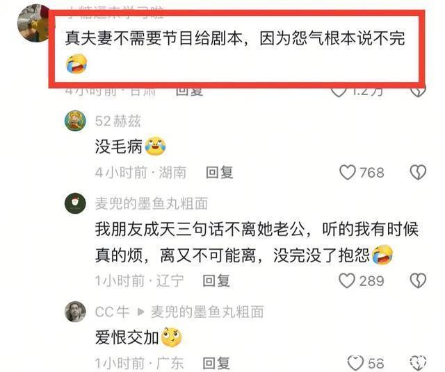Open username 52赫兹
The width and height of the screenshot is (445, 372).
(118, 121)
